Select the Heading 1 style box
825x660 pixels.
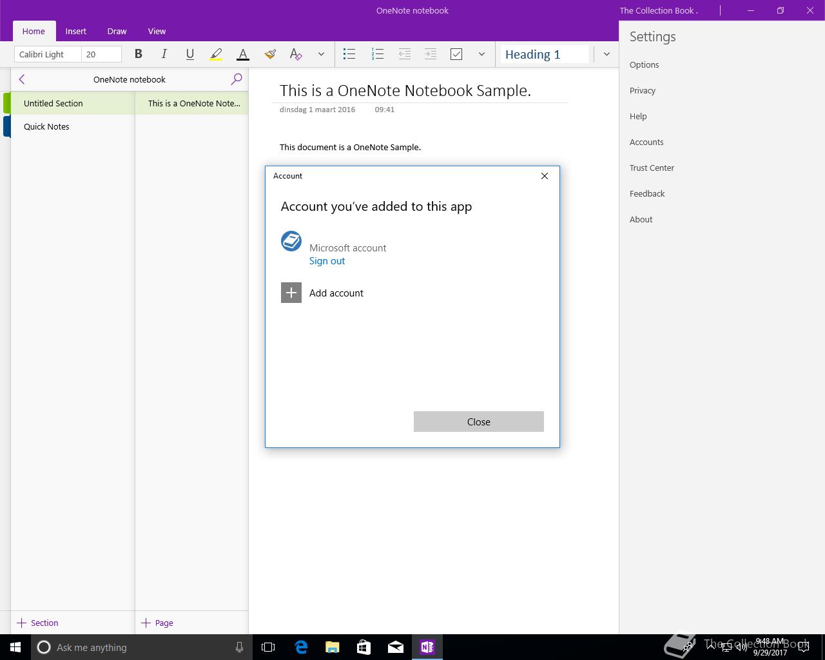point(545,54)
